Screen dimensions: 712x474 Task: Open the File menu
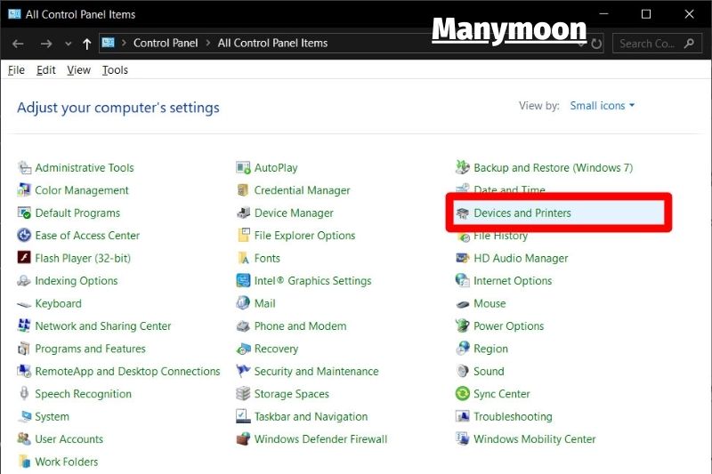[x=16, y=70]
